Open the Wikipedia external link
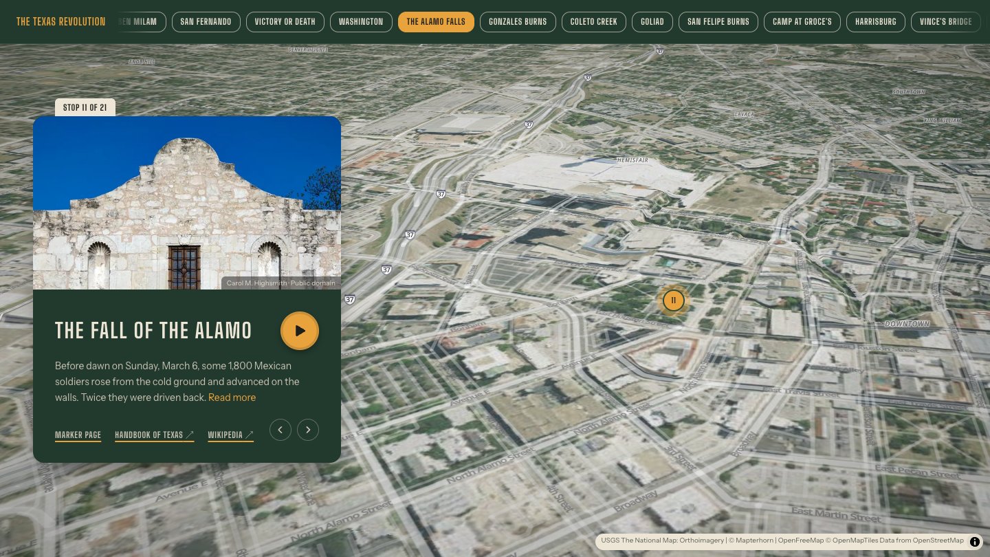 [x=231, y=435]
